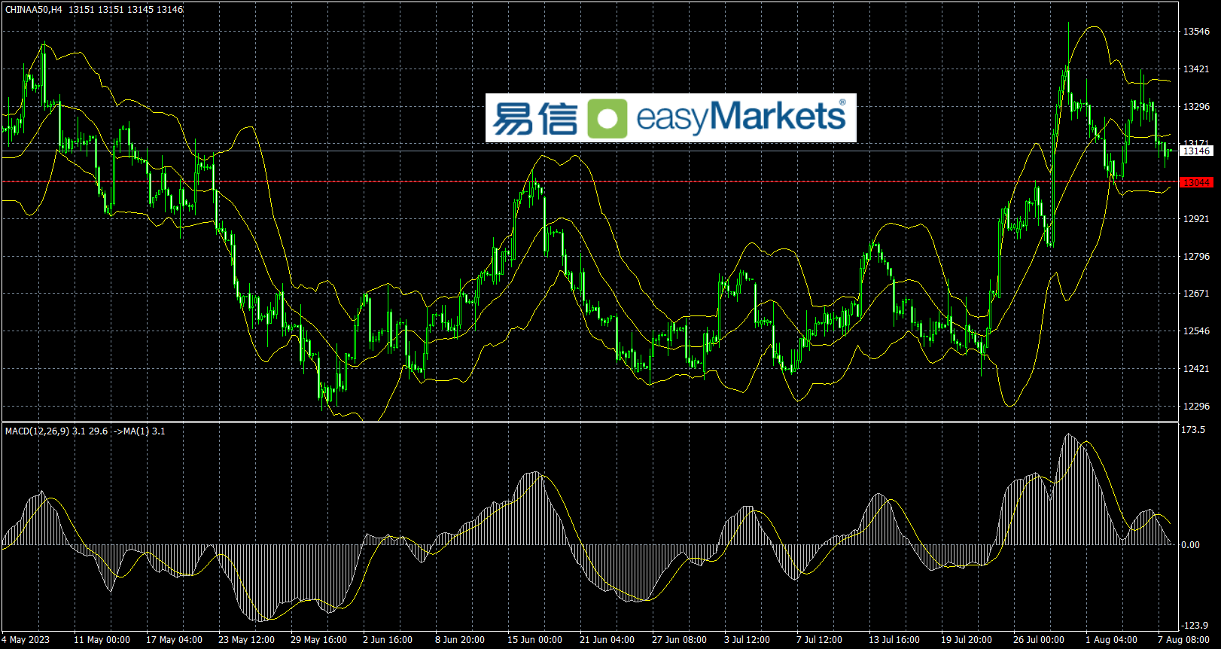This screenshot has width=1221, height=649.
Task: Select the 13296 price axis value
Action: (x=1196, y=107)
